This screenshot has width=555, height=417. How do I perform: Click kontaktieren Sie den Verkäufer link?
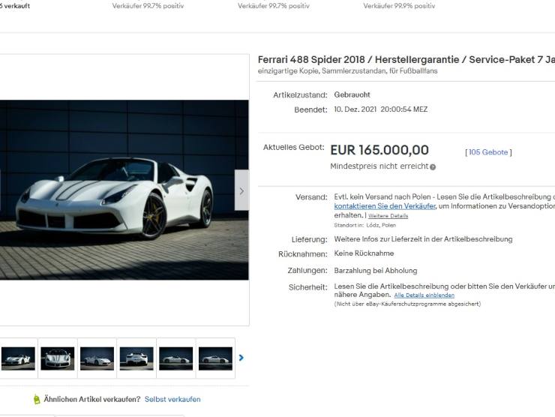click(x=385, y=206)
